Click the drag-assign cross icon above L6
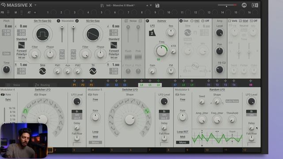Image resolution: width=283 pixels, height=159 pixels. click(x=158, y=81)
